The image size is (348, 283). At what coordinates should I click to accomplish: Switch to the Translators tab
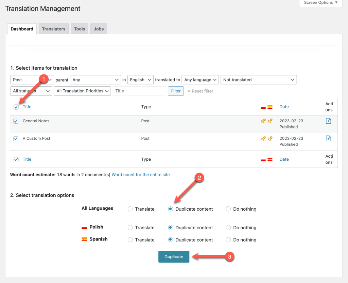point(53,29)
